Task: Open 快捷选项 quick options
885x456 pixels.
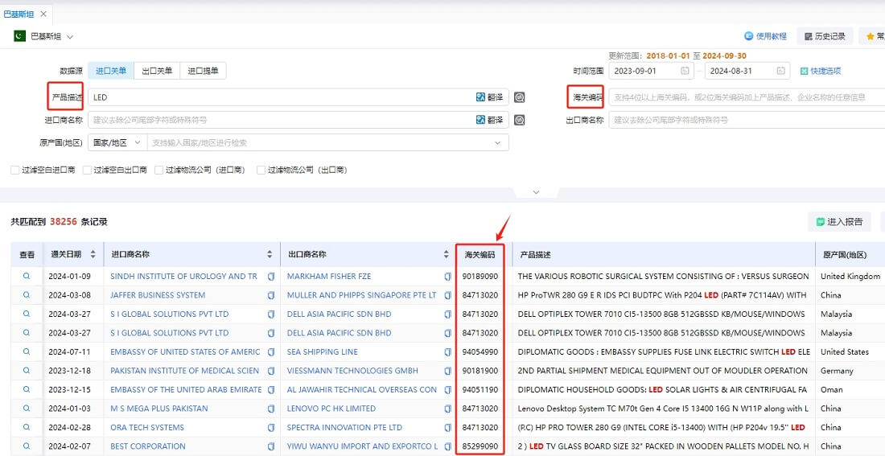Action: click(x=821, y=71)
